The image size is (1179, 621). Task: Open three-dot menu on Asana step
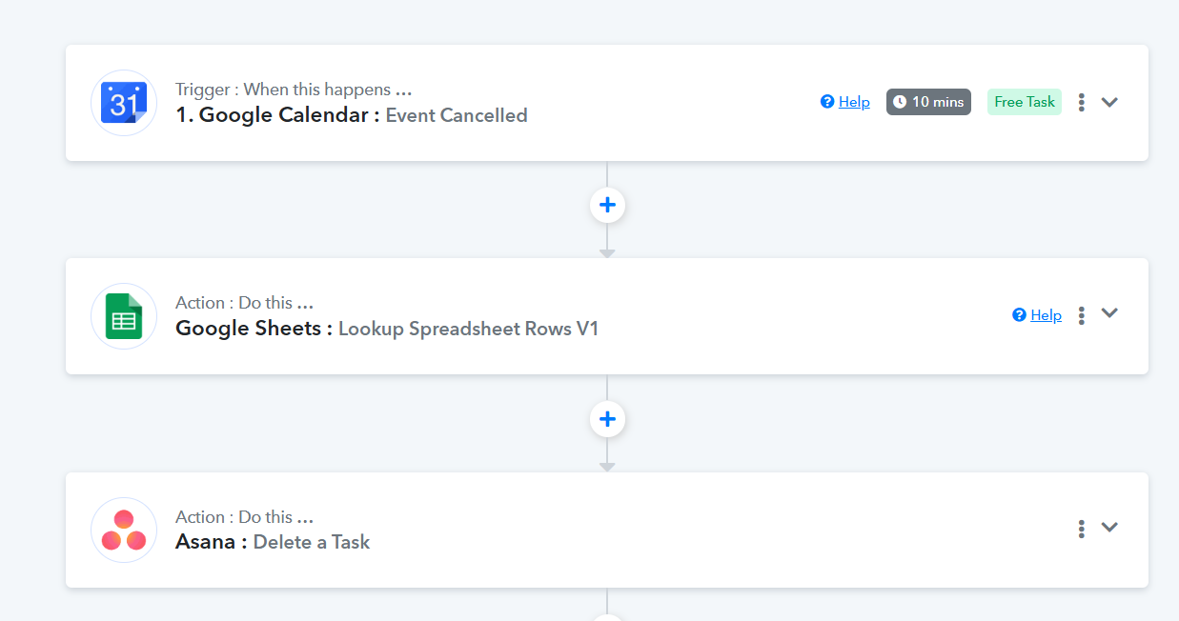1081,529
